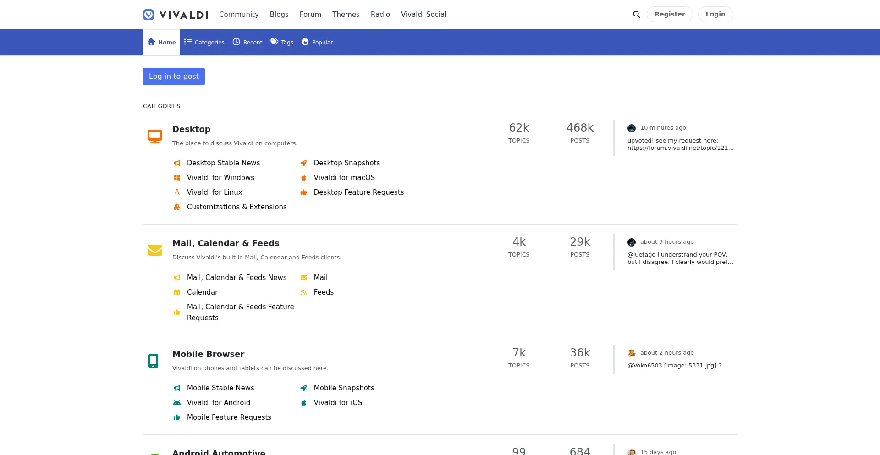Click the Windows icon beside Vivaldi for Windows
The image size is (880, 455).
(177, 178)
